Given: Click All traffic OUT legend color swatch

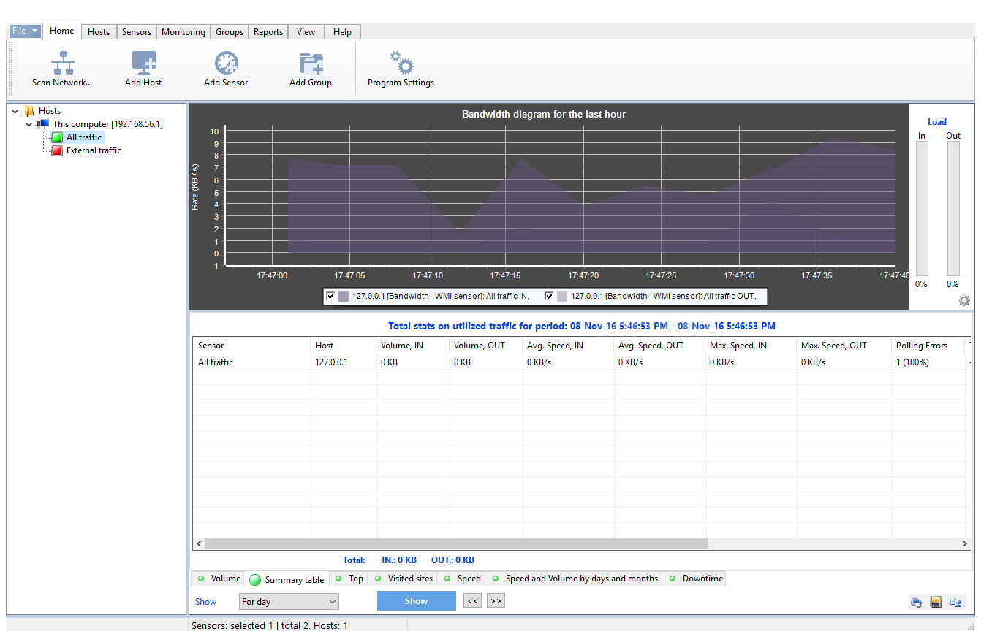Looking at the screenshot, I should pyautogui.click(x=562, y=296).
